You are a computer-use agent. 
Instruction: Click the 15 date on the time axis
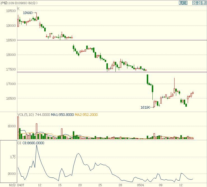click(60, 185)
